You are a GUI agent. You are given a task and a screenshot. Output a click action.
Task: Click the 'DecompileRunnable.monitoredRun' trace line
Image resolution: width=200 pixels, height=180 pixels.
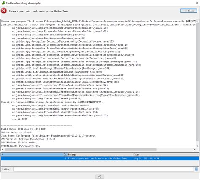[76, 65]
